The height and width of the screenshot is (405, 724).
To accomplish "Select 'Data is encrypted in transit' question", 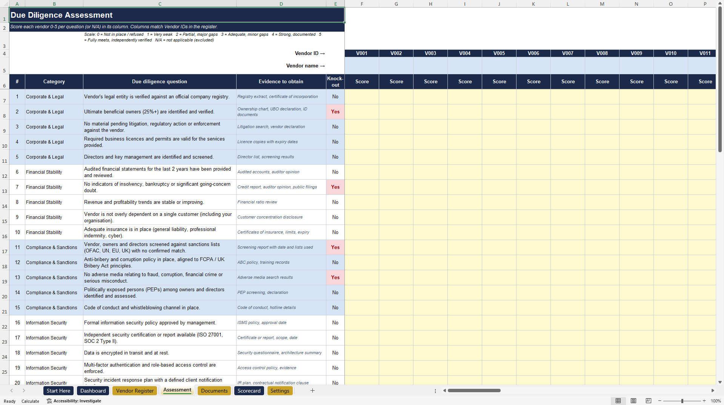I will [160, 353].
